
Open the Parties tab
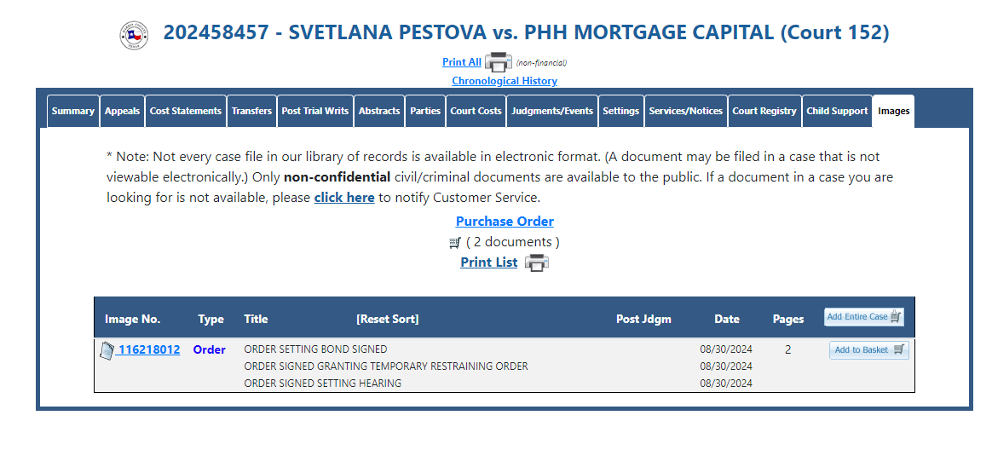coord(425,112)
